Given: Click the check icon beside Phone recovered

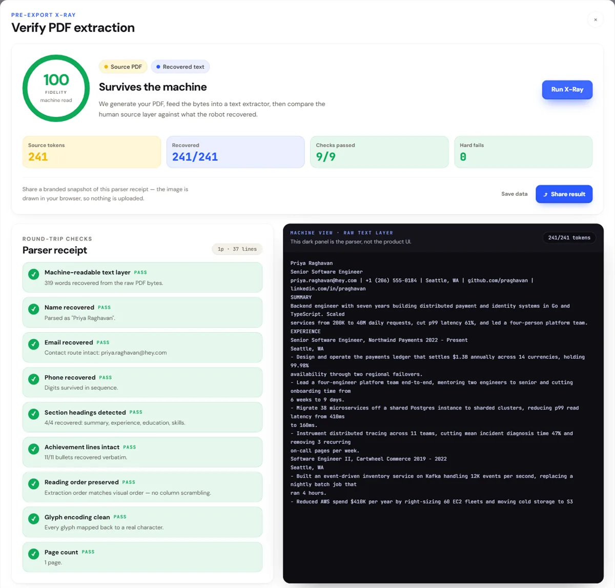Looking at the screenshot, I should pyautogui.click(x=34, y=379).
